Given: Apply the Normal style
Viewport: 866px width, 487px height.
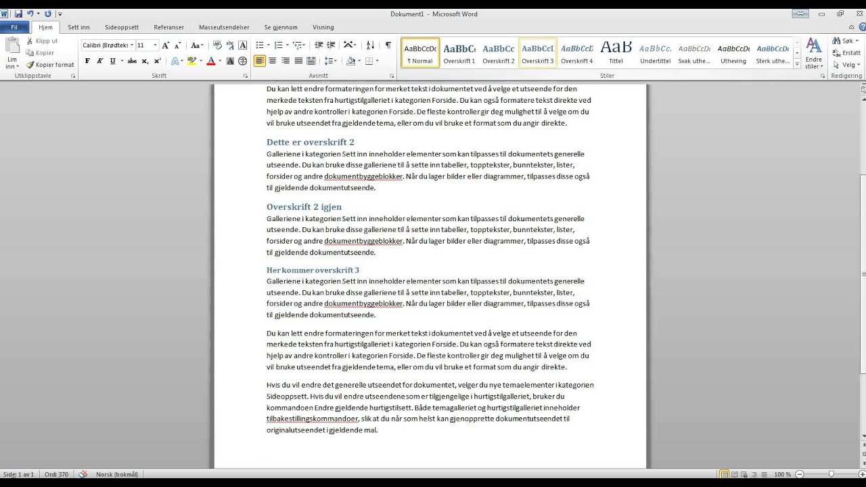Looking at the screenshot, I should pos(420,53).
